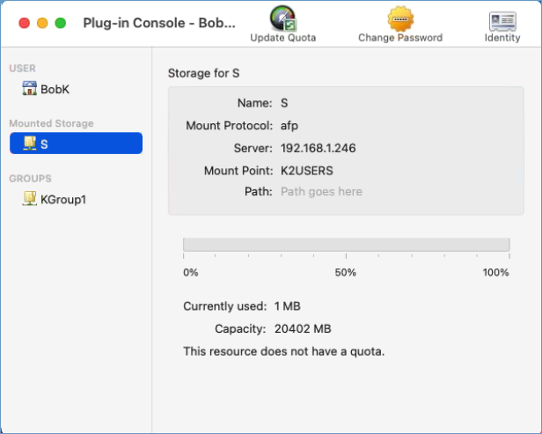Click the Change Password icon
Image resolution: width=542 pixels, height=434 pixels.
[400, 18]
